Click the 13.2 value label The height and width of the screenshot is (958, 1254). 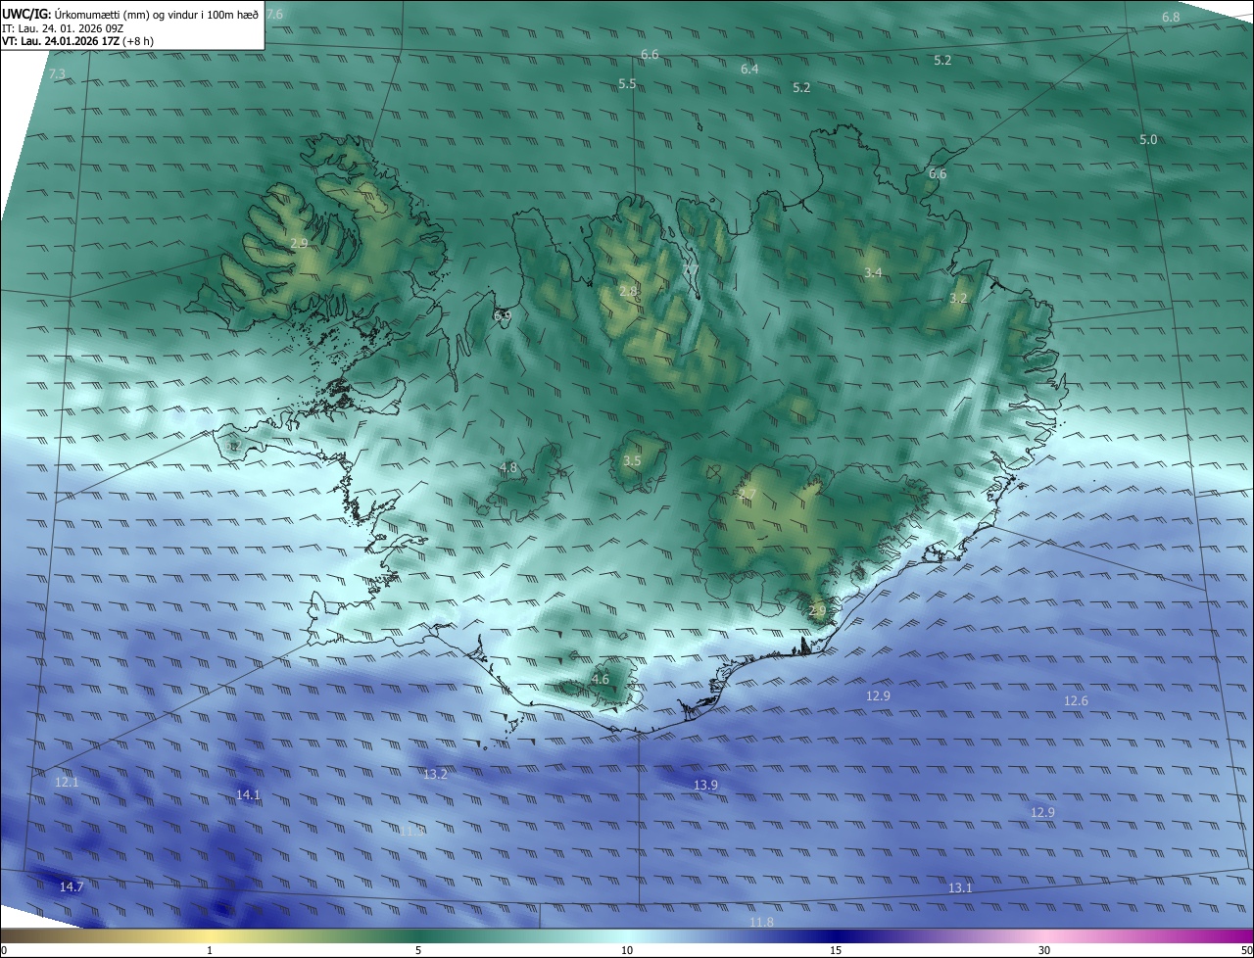(x=435, y=775)
